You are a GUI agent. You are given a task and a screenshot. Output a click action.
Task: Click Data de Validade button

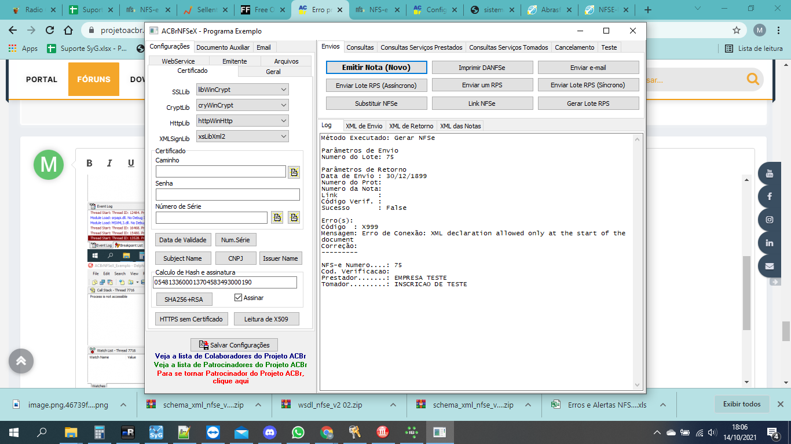click(x=183, y=240)
